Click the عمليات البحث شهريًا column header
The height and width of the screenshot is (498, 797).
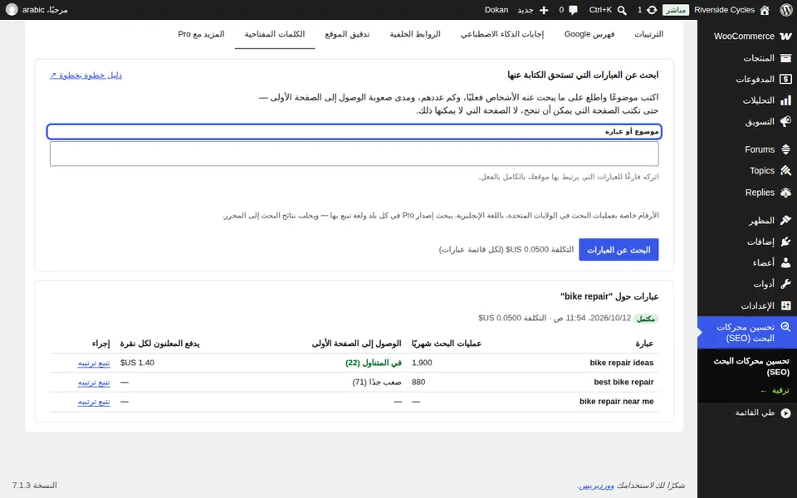447,344
